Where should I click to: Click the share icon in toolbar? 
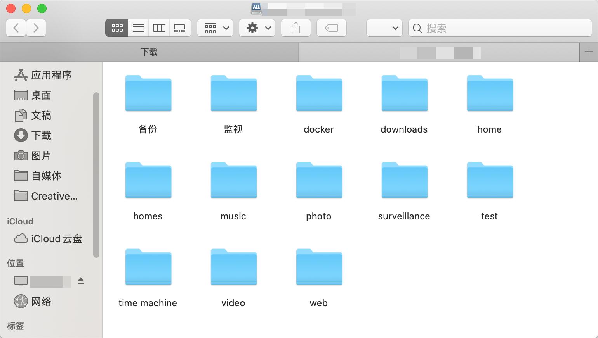296,28
